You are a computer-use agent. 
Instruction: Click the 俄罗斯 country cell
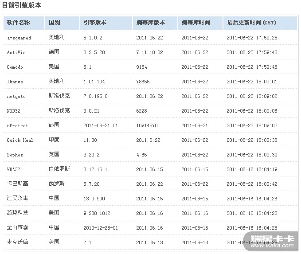click(57, 184)
